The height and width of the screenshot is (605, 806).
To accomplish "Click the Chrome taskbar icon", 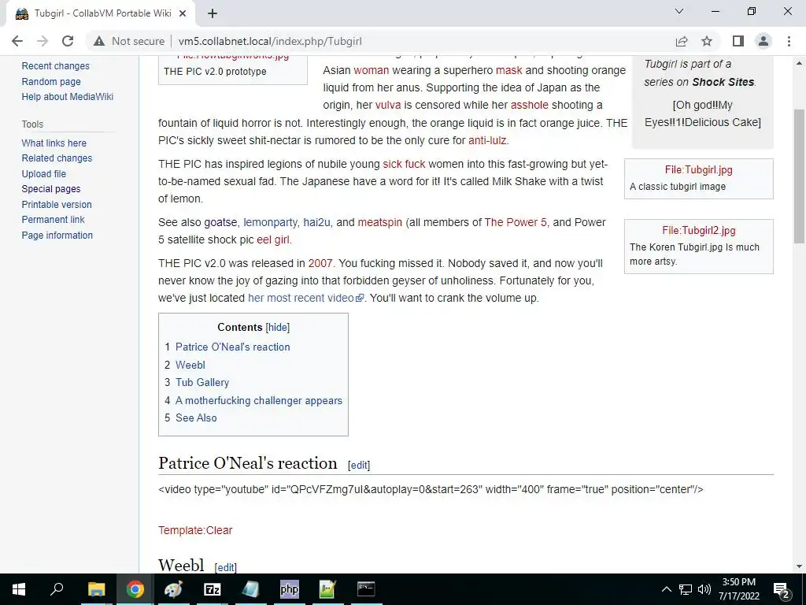I will (x=135, y=589).
